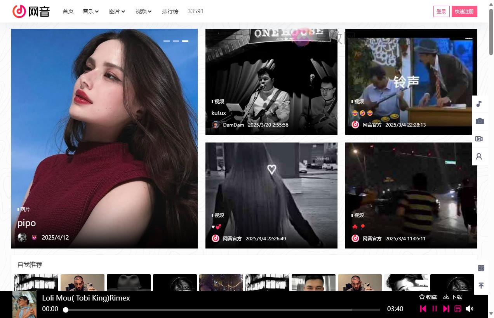Show the QR code icon
The height and width of the screenshot is (318, 494).
tap(481, 268)
